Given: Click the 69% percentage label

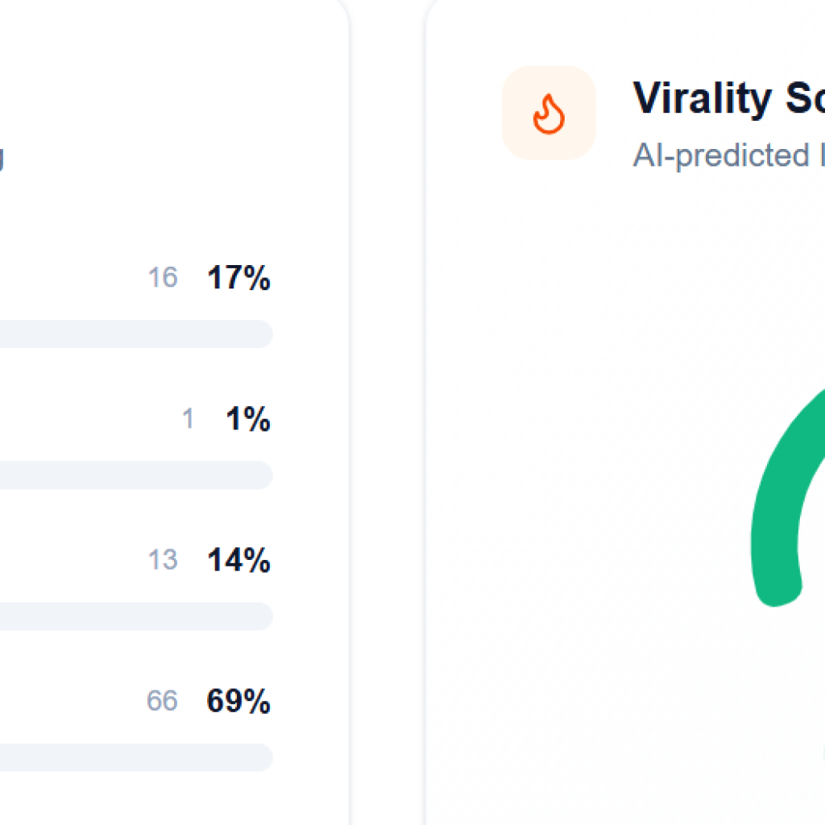Looking at the screenshot, I should [238, 701].
